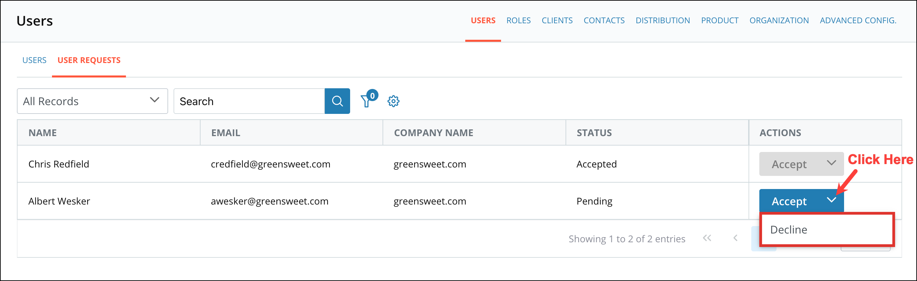The image size is (917, 281).
Task: Open the table settings gear icon
Action: click(x=393, y=101)
